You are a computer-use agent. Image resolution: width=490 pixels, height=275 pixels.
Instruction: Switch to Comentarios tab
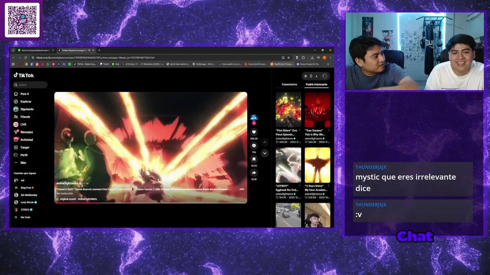pos(289,84)
